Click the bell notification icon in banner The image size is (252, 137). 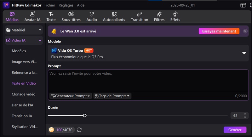click(x=54, y=31)
